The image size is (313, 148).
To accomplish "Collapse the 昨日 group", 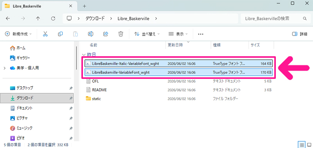I will click(x=83, y=54).
